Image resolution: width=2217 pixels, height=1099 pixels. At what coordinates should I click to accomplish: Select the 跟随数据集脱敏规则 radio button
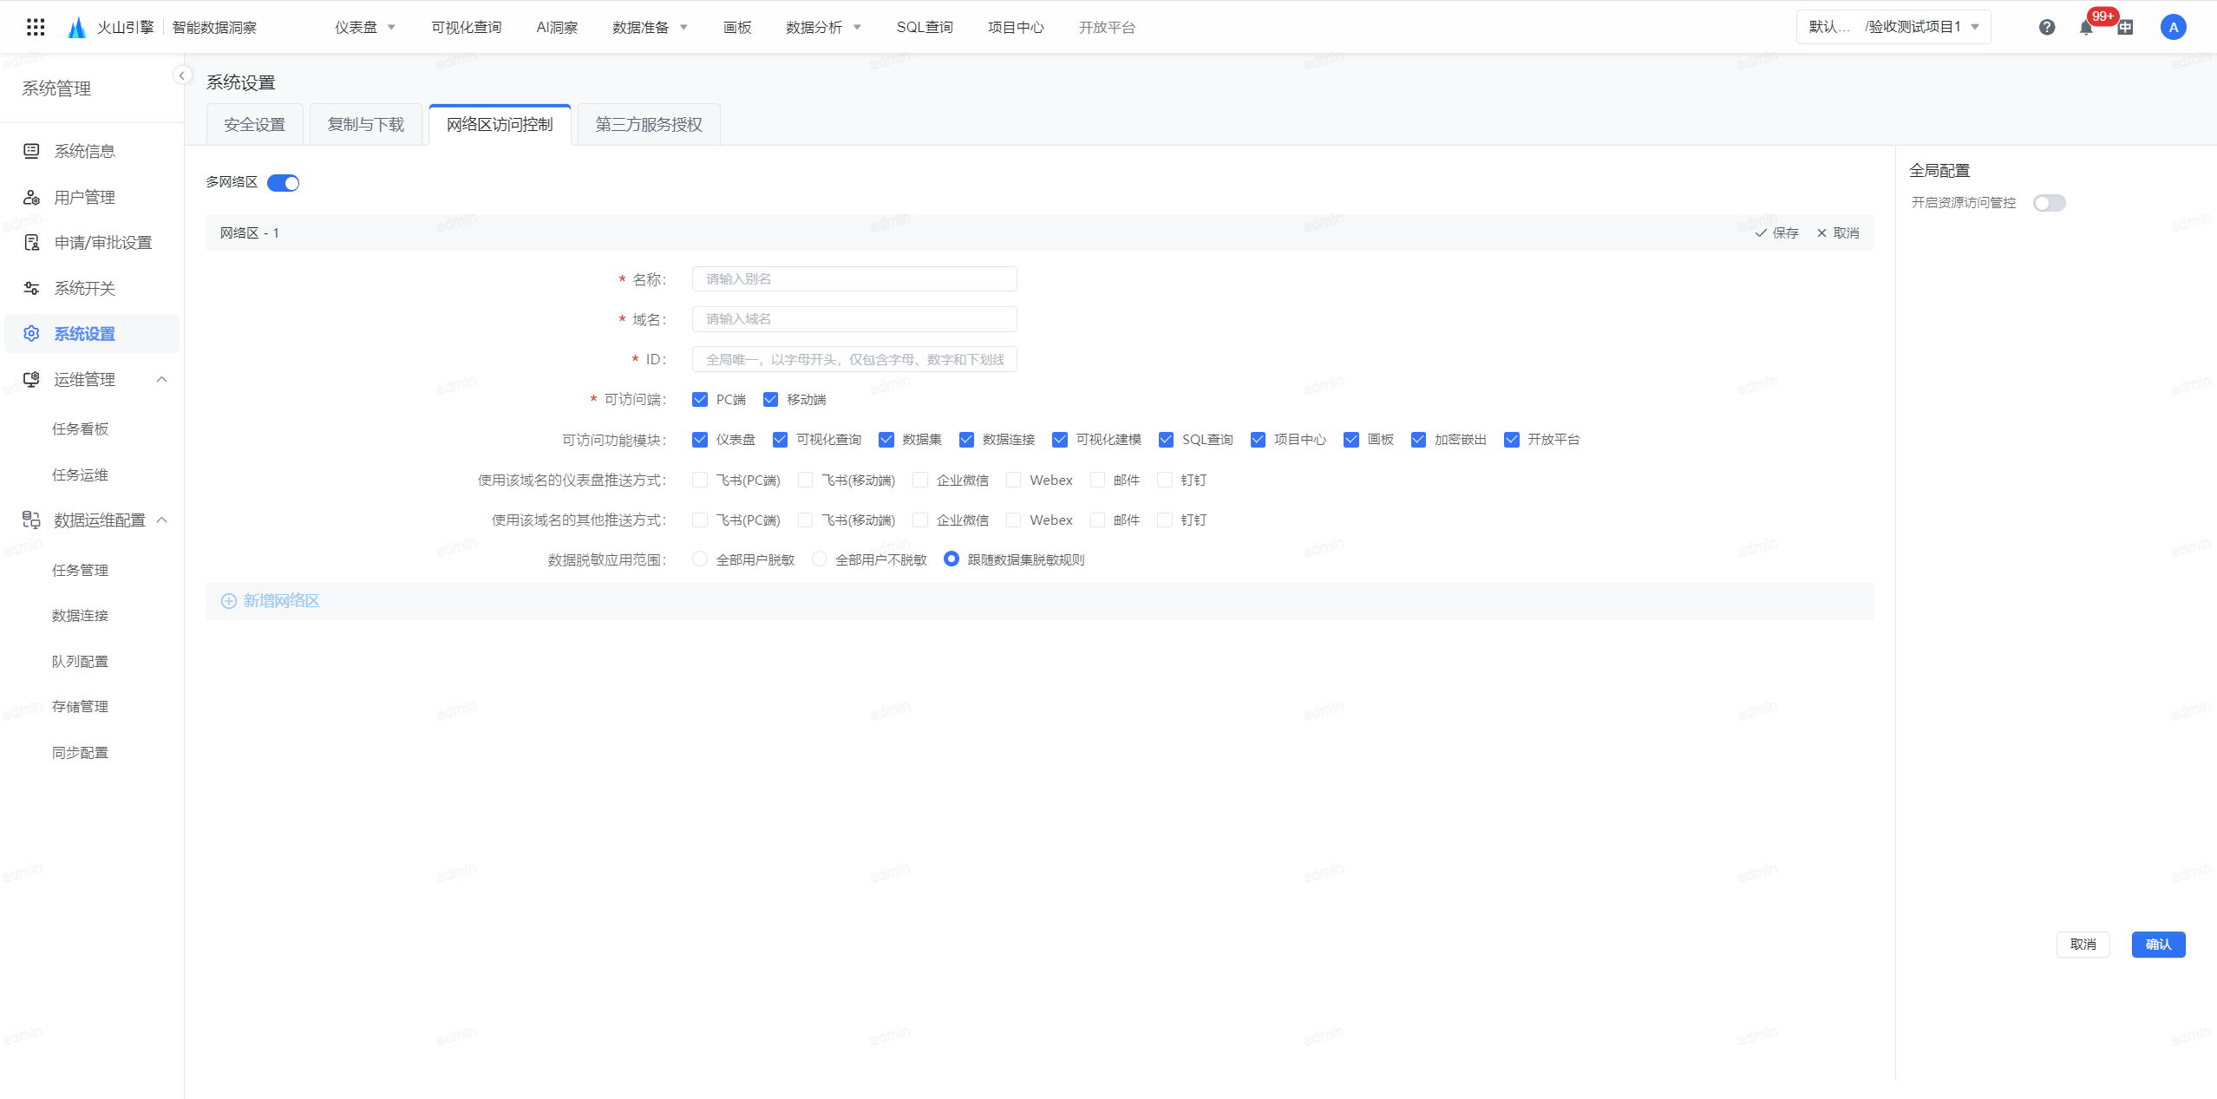[952, 559]
